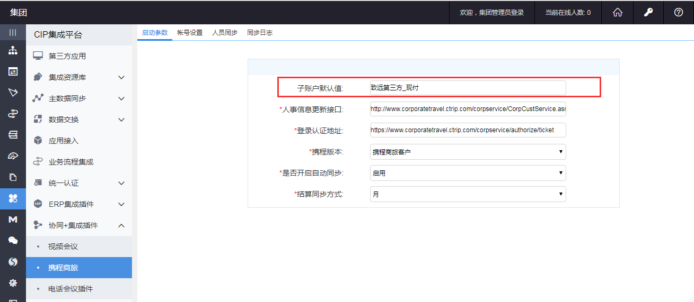Viewport: 694px width, 302px height.
Task: Click the 子账户默认值 input field
Action: tap(468, 88)
